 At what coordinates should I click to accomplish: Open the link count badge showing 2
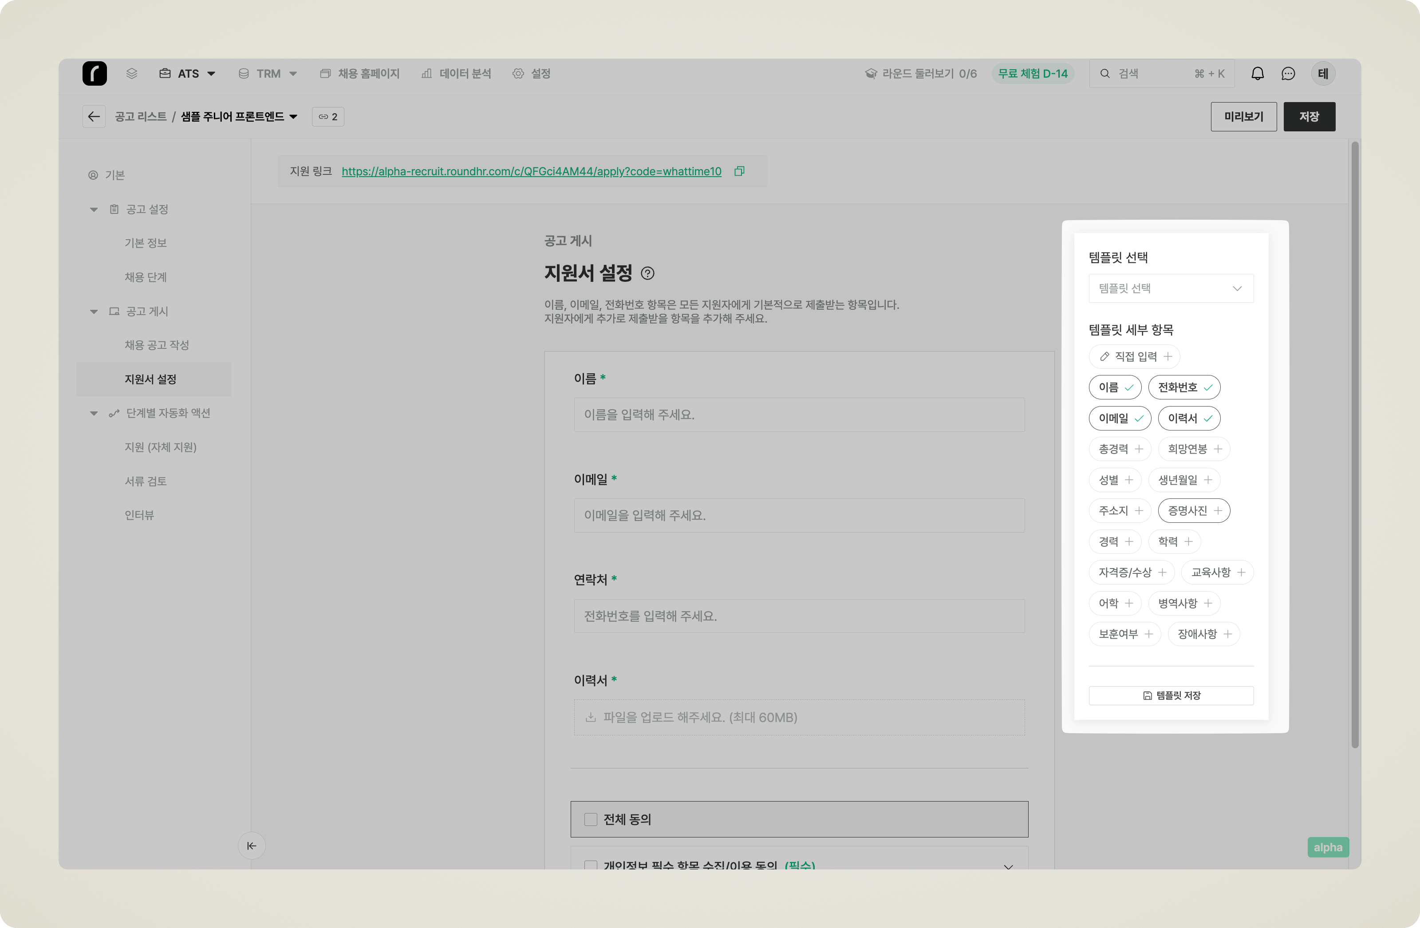click(x=328, y=116)
